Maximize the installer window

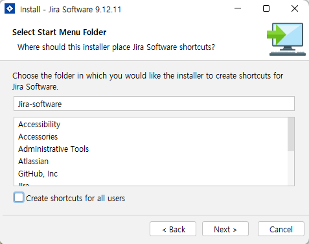(266, 8)
